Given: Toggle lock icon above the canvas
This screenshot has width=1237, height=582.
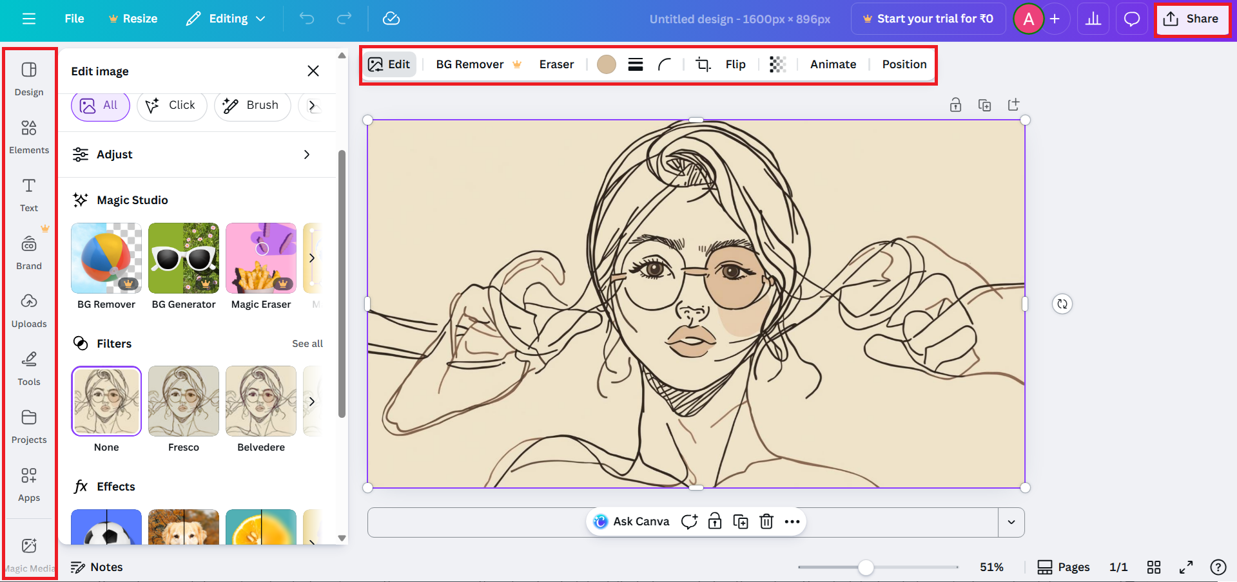Looking at the screenshot, I should 955,105.
